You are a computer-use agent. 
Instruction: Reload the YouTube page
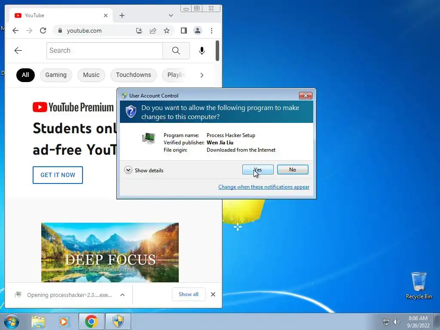click(x=43, y=31)
